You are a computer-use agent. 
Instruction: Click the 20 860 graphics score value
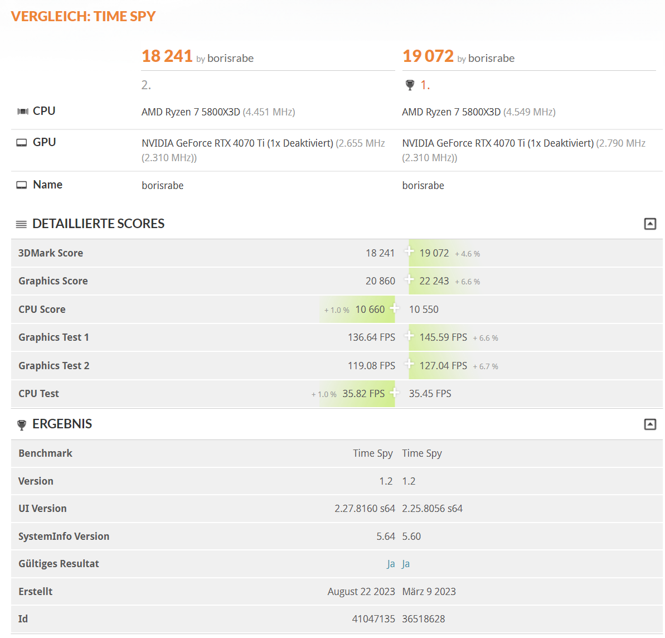point(380,281)
